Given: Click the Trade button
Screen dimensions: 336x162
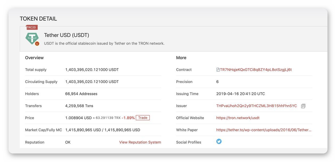Looking at the screenshot, I should pos(143,118).
